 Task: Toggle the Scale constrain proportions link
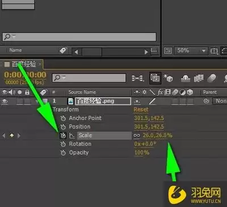coord(137,135)
